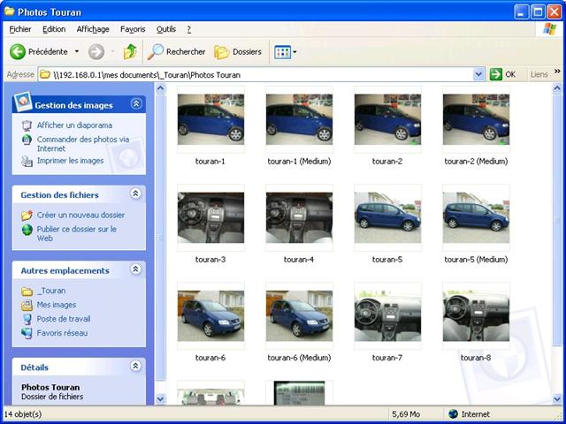The height and width of the screenshot is (424, 566).
Task: Click the touran-2 (Medium) file name
Action: 476,161
